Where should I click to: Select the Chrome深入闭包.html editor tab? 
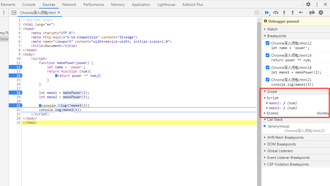(38, 13)
